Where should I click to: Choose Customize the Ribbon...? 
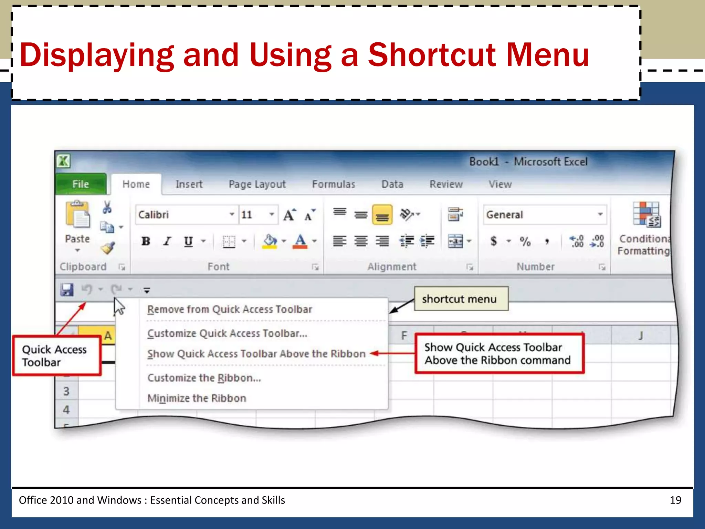(252, 378)
